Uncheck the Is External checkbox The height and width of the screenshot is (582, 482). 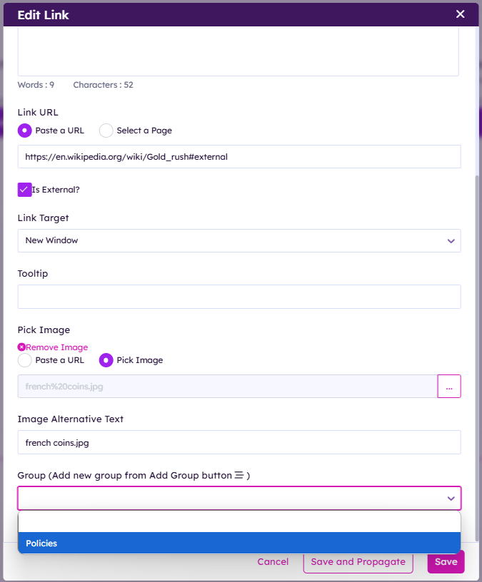(24, 190)
